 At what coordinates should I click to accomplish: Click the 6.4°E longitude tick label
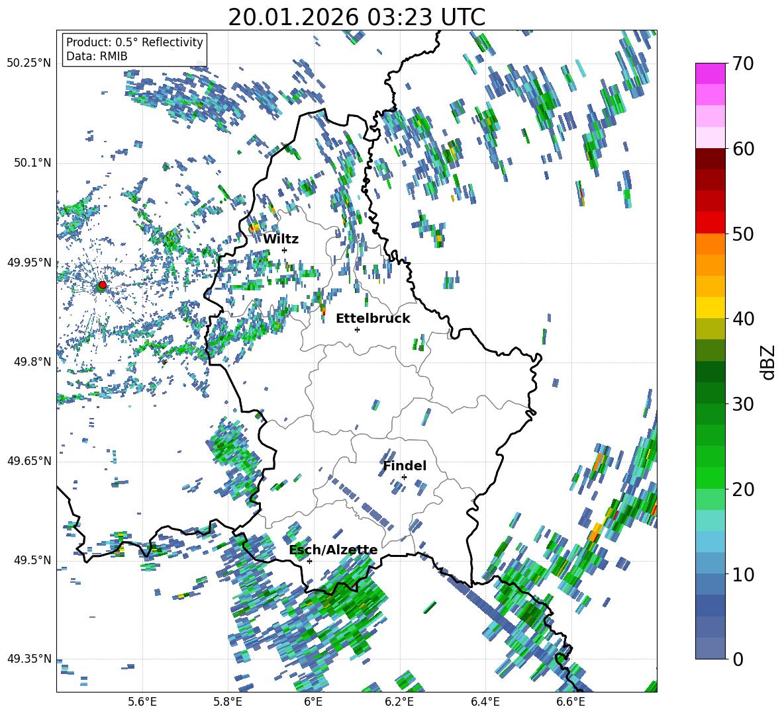[485, 702]
